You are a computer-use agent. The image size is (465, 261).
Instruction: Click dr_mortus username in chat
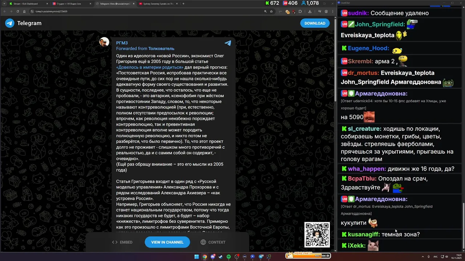click(x=364, y=73)
